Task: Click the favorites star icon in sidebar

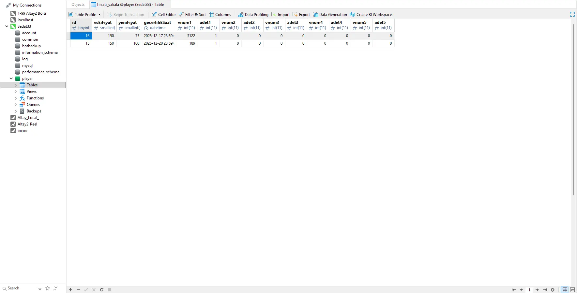Action: pos(48,288)
